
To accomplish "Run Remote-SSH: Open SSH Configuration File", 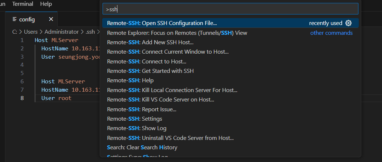I will pyautogui.click(x=230, y=23).
